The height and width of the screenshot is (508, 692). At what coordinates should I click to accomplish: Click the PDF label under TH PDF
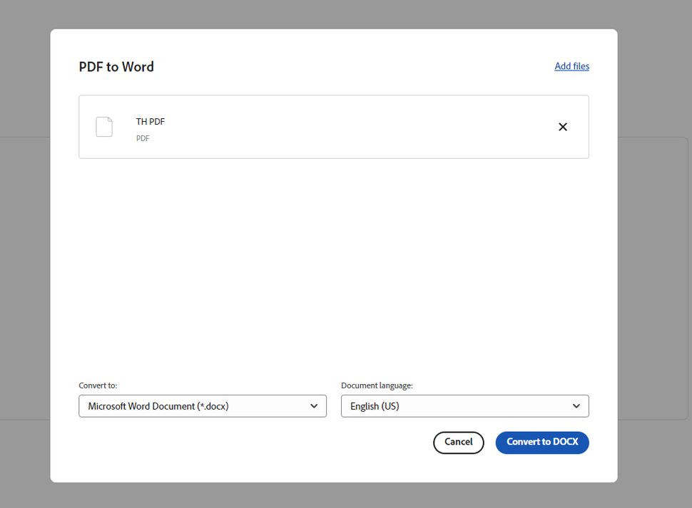click(143, 138)
